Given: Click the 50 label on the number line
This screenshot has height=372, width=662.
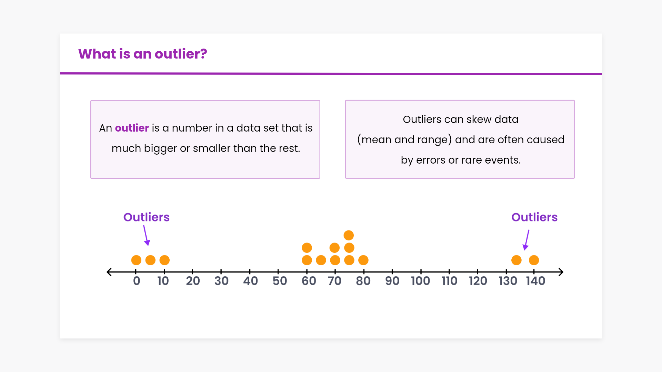Looking at the screenshot, I should point(280,281).
